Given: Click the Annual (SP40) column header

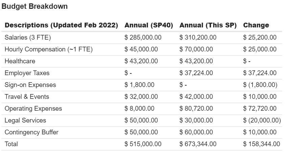Looking at the screenshot, I should (149, 25).
